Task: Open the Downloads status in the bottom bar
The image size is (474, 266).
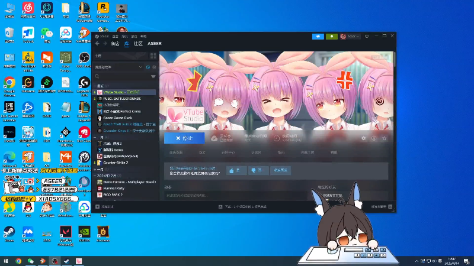Action: 242,207
